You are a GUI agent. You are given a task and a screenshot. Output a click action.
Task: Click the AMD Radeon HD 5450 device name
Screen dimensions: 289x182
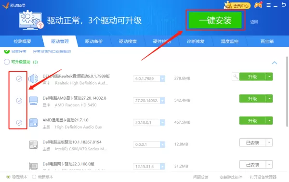pyautogui.click(x=76, y=105)
